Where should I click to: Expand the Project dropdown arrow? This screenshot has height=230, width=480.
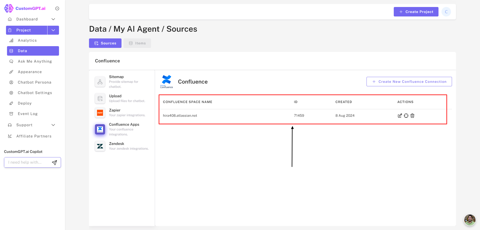tap(53, 30)
